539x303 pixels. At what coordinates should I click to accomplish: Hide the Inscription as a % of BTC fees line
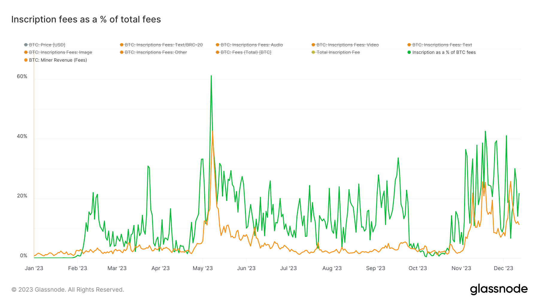coord(444,52)
